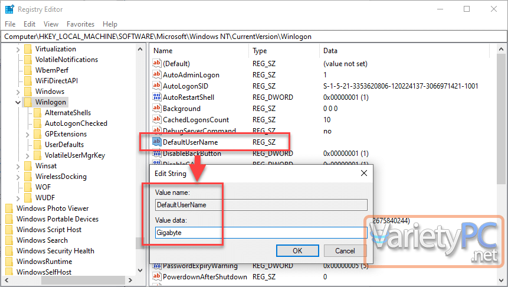
Task: Select the Windows Portable Devices key
Action: (x=57, y=219)
